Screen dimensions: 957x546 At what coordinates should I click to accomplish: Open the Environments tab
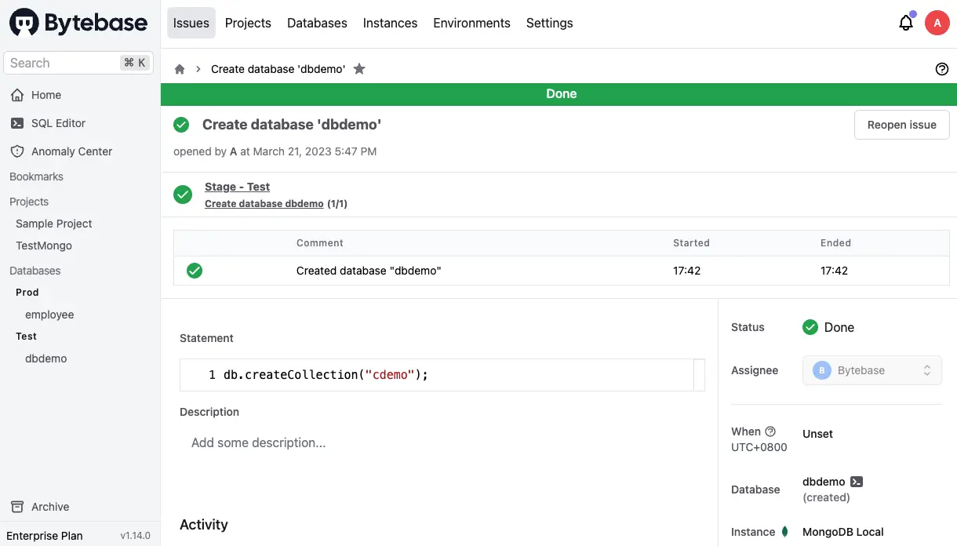pyautogui.click(x=471, y=23)
